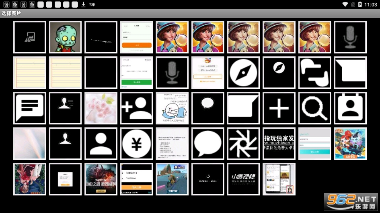Screen dimensions: 380x213
Task: Select the pink flowers photo
Action: coord(101,108)
